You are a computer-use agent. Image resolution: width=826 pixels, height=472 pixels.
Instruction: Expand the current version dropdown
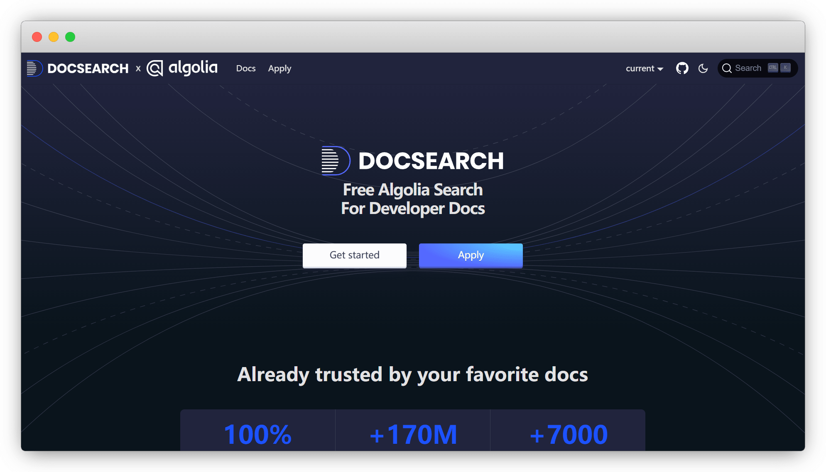[x=640, y=68]
